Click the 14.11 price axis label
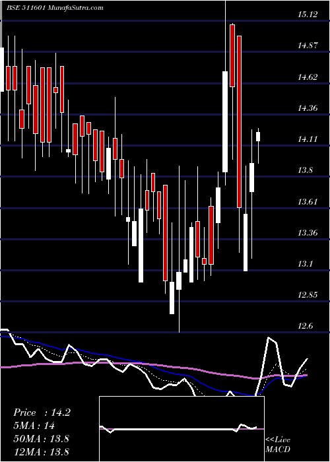Screen dimensions: 330x462 pos(308,139)
